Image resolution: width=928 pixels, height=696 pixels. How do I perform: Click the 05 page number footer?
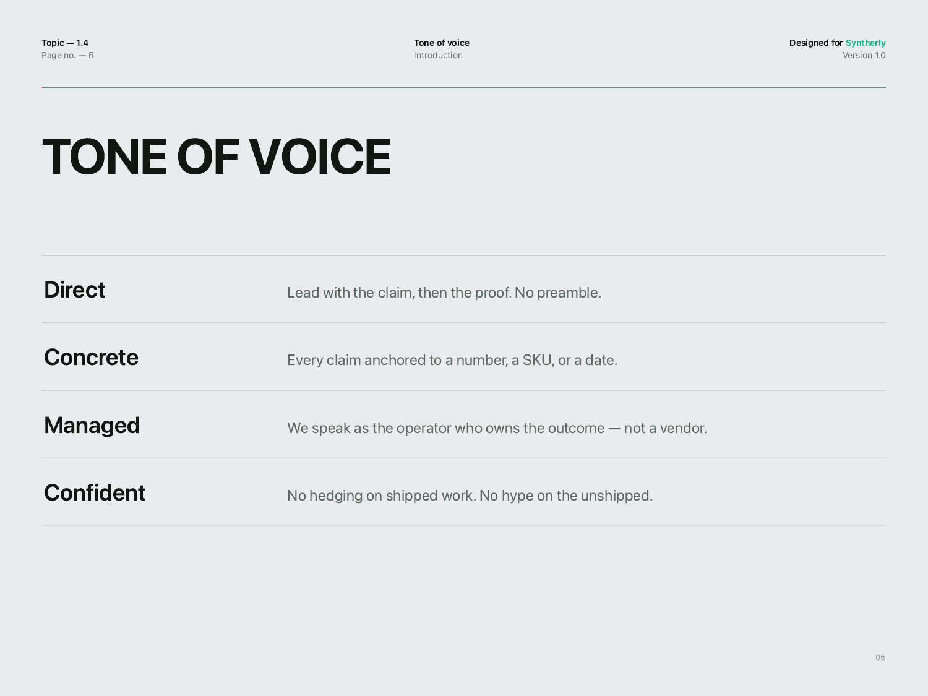click(880, 657)
